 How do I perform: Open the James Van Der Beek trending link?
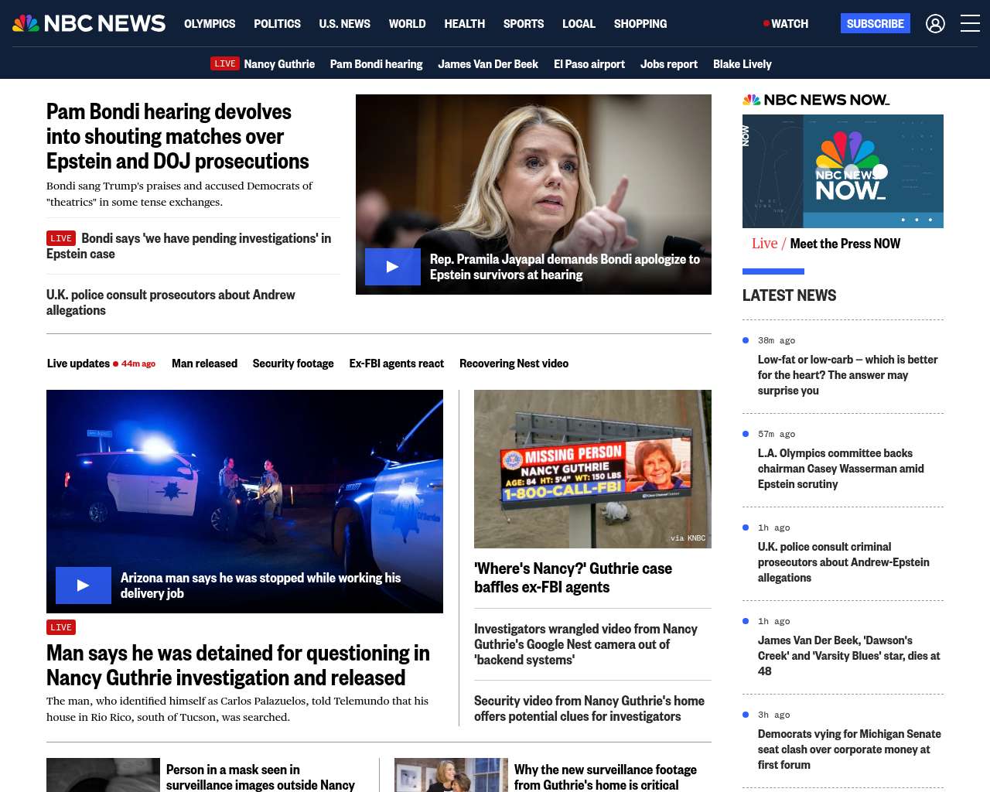[488, 64]
